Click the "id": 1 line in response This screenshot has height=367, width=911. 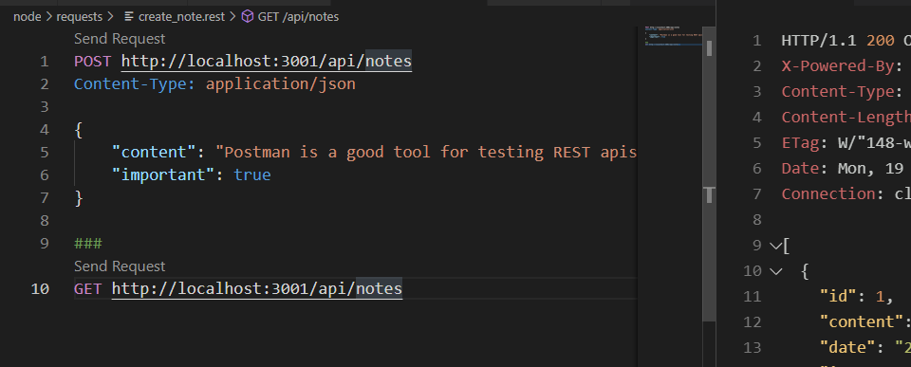(x=856, y=297)
